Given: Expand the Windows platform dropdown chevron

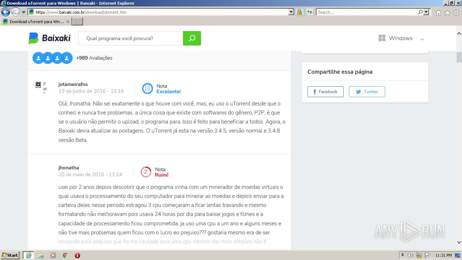Looking at the screenshot, I should (422, 39).
